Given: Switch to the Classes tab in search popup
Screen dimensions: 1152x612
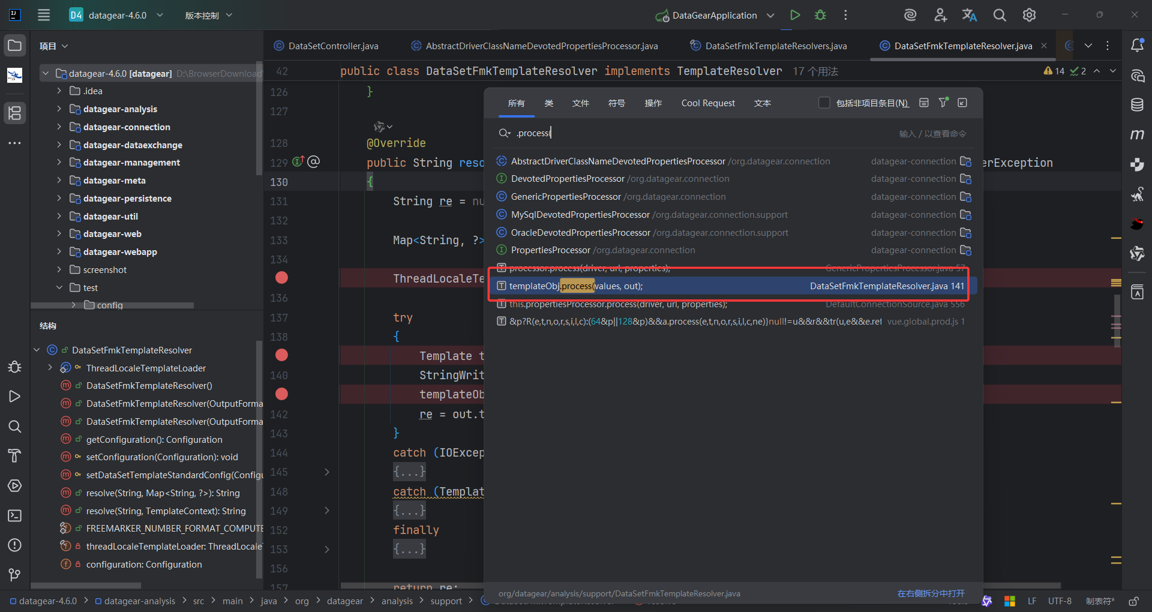Looking at the screenshot, I should pyautogui.click(x=548, y=103).
